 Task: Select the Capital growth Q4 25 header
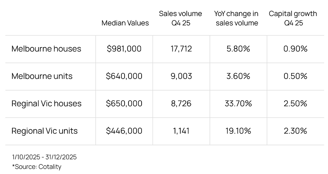tap(293, 18)
